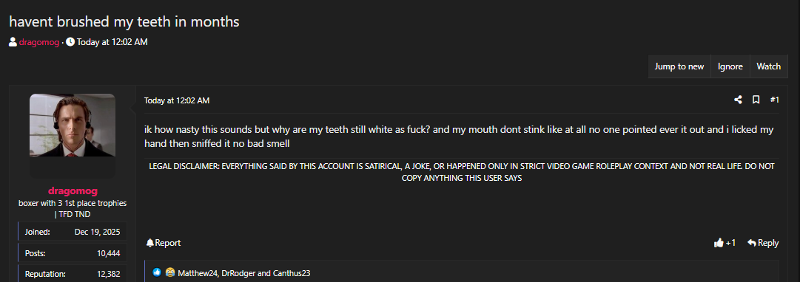Screen dimensions: 800x282
Task: Click the laughing emoji reaction icon
Action: 170,273
